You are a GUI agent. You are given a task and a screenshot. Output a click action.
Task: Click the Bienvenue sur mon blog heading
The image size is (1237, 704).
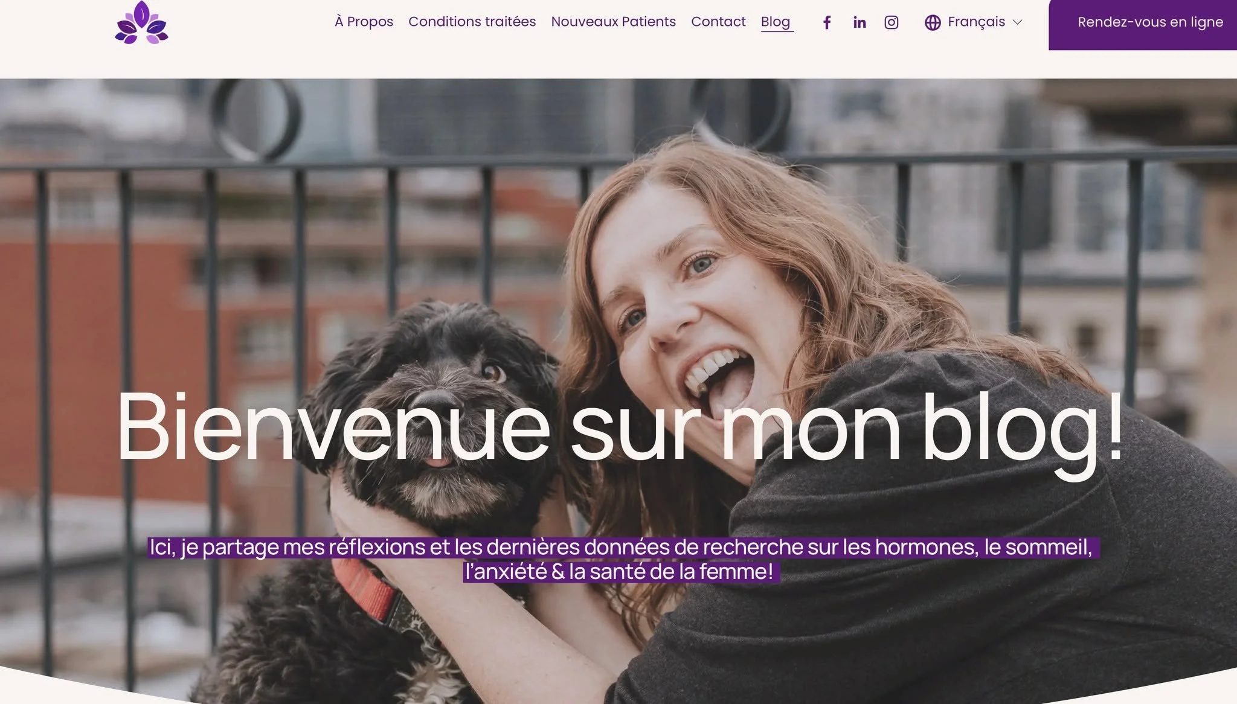620,427
